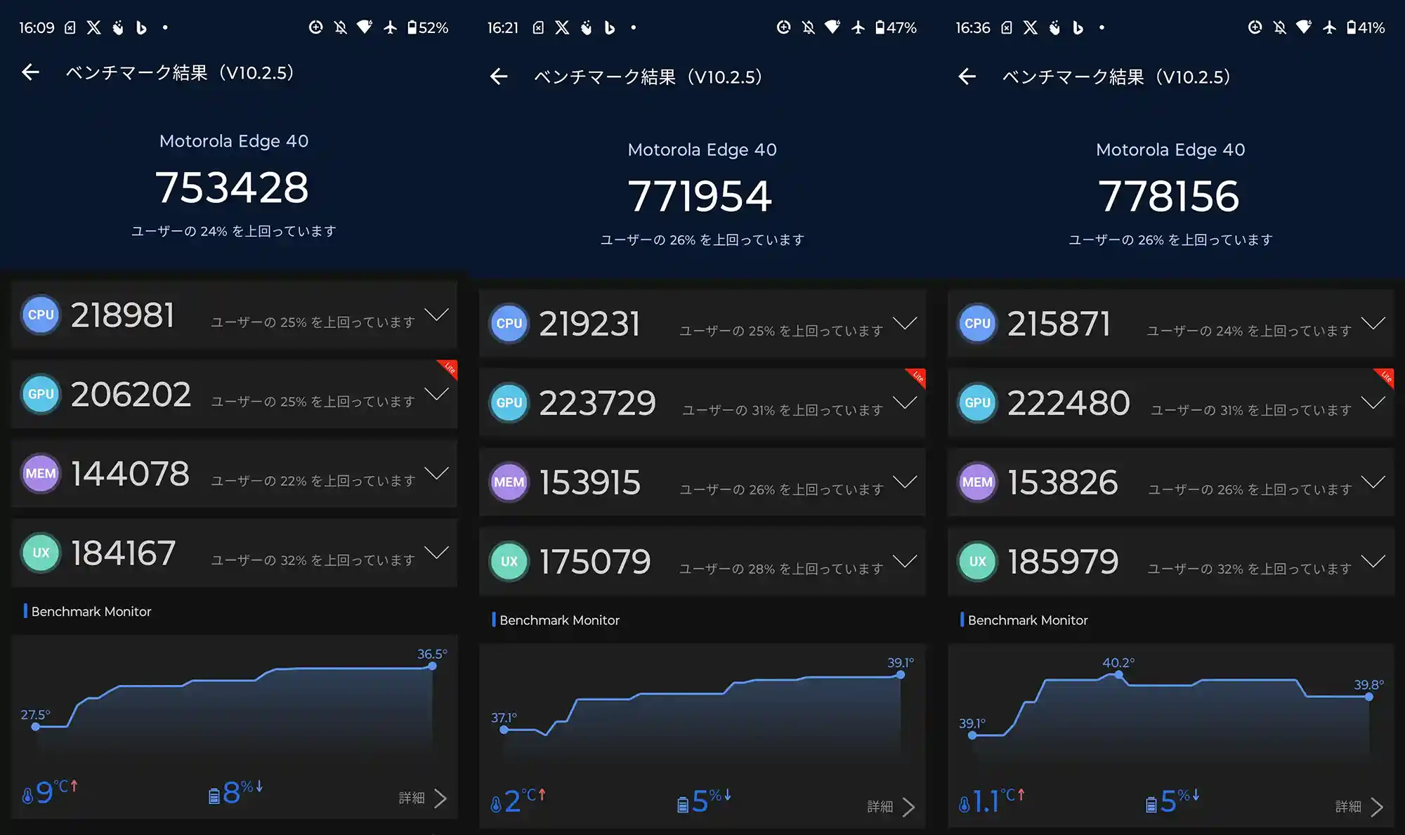Tap the total score 778156
This screenshot has height=835, width=1405.
[x=1169, y=196]
